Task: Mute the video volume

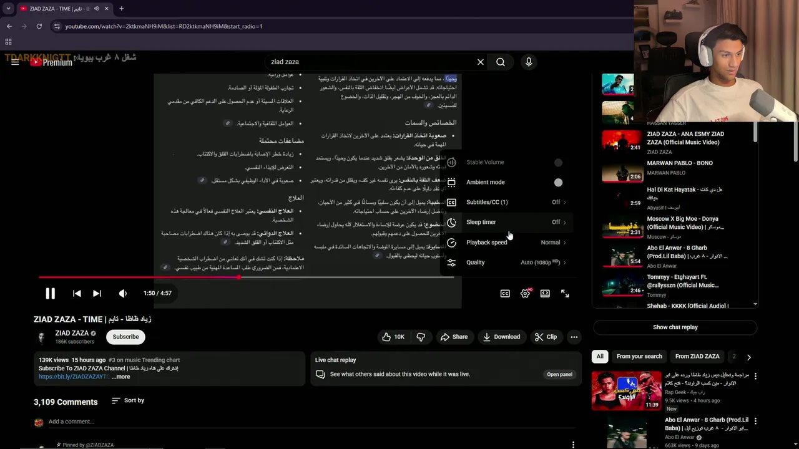Action: 123,293
